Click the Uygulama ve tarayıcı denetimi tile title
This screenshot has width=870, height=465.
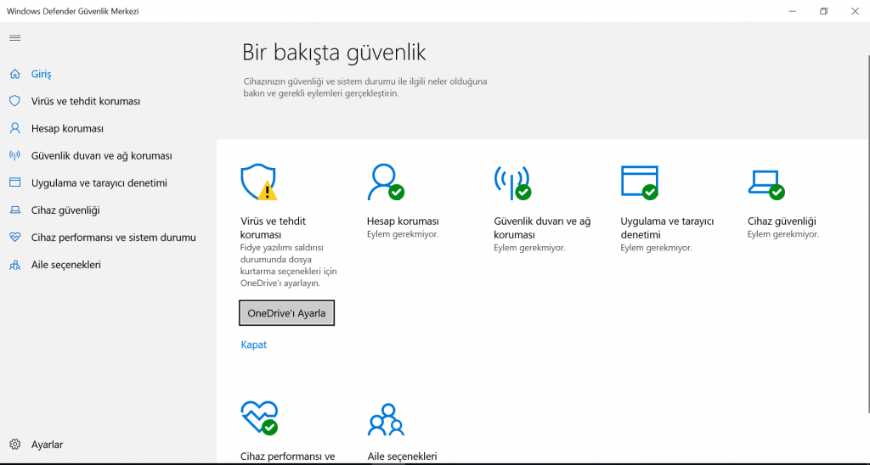(x=667, y=227)
